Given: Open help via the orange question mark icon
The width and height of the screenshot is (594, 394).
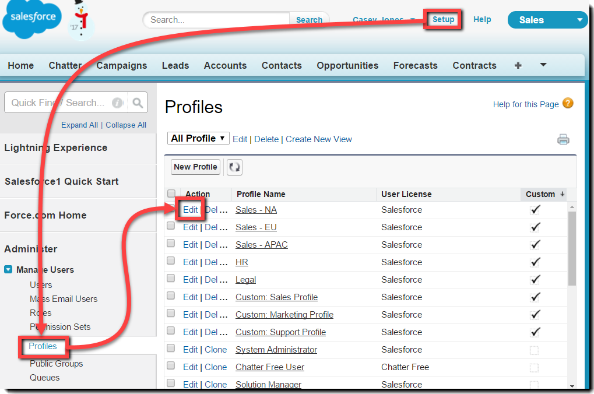Looking at the screenshot, I should coord(567,103).
